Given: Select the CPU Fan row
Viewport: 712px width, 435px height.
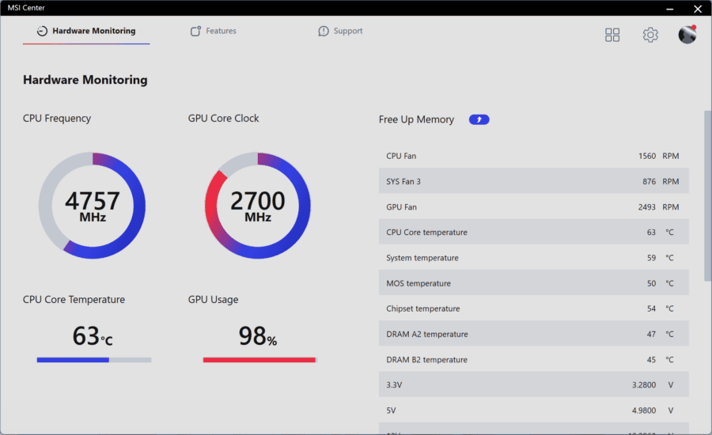Looking at the screenshot, I should pos(533,156).
